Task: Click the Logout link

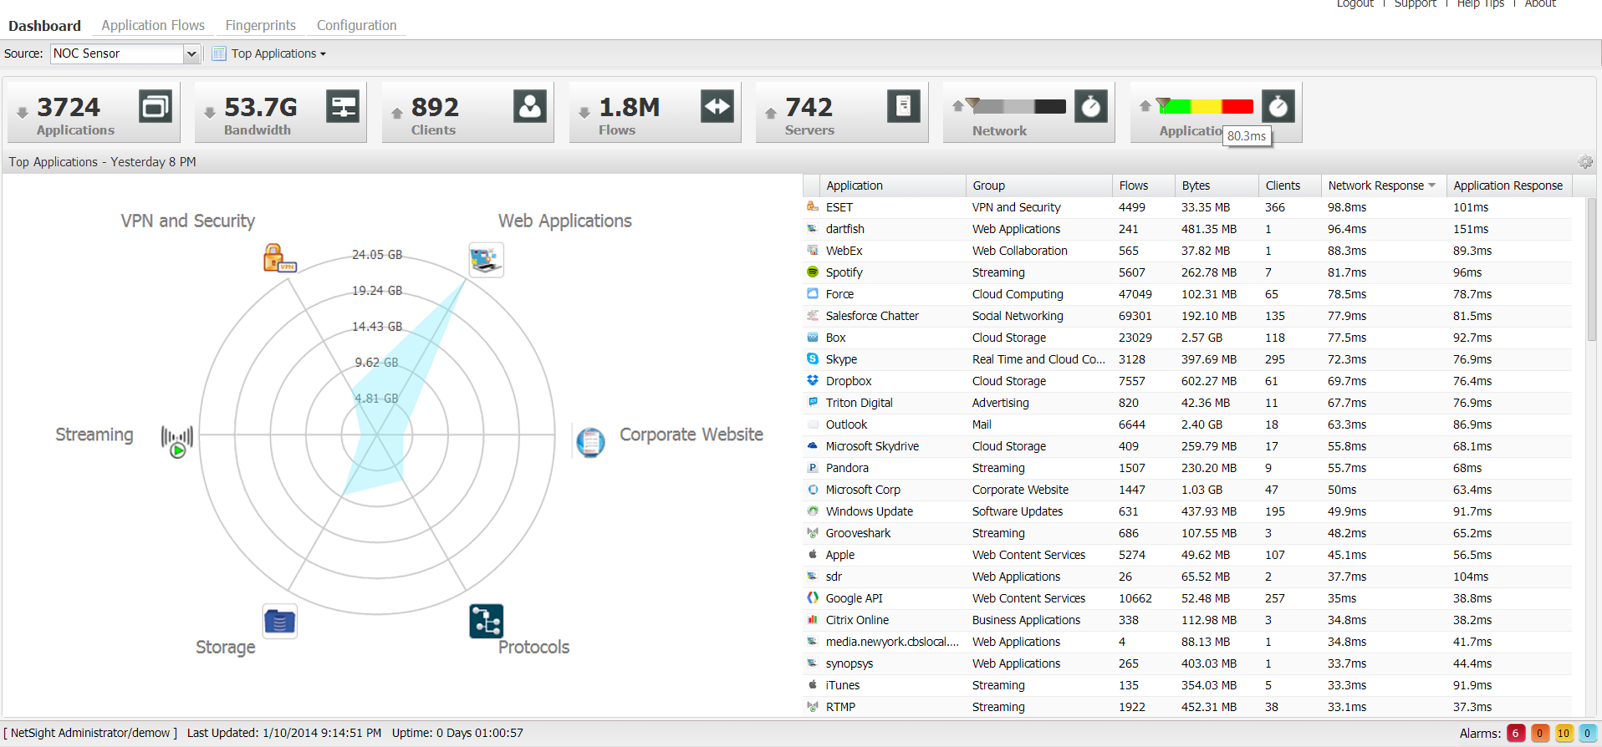Action: coord(1355,4)
